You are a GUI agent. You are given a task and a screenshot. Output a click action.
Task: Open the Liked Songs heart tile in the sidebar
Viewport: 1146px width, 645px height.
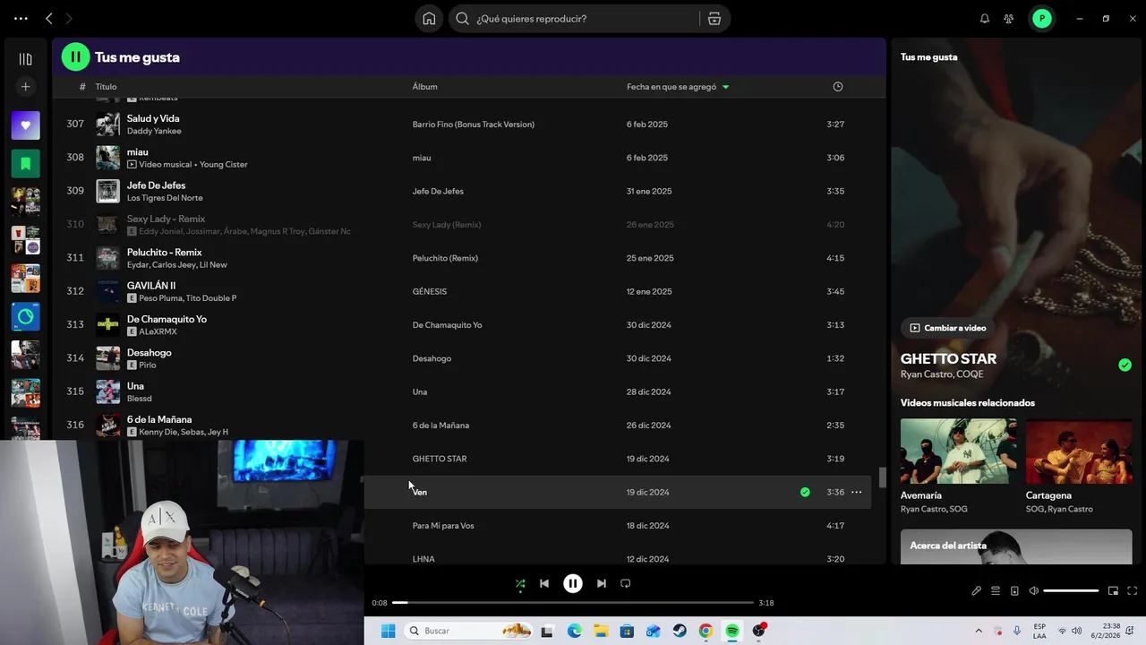pyautogui.click(x=25, y=125)
